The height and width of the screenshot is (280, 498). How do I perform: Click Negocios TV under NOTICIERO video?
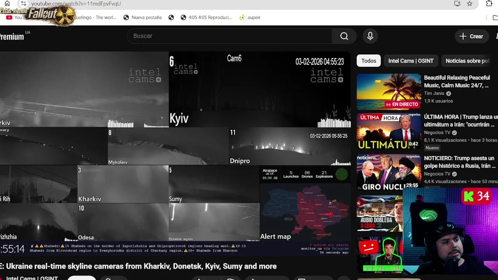(x=437, y=174)
